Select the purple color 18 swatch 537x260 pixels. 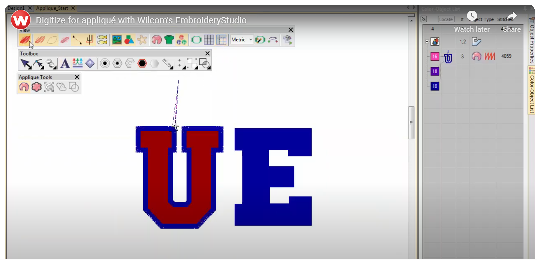click(435, 71)
